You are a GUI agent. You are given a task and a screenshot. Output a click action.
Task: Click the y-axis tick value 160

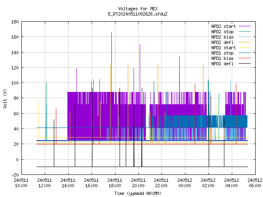[x=15, y=37]
